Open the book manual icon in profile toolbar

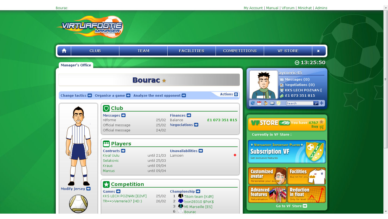pyautogui.click(x=272, y=103)
